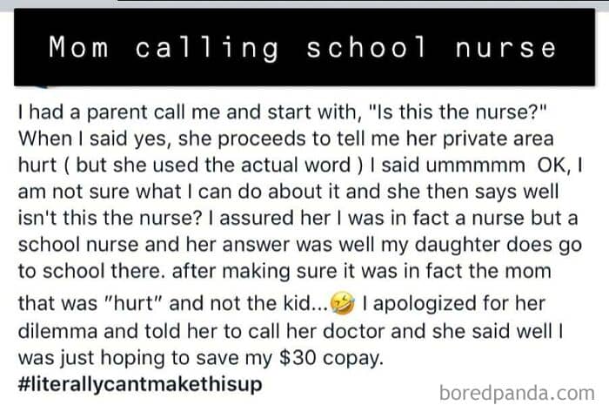This screenshot has height=412, width=609.
Task: Click the word "calling" in the header
Action: click(207, 48)
